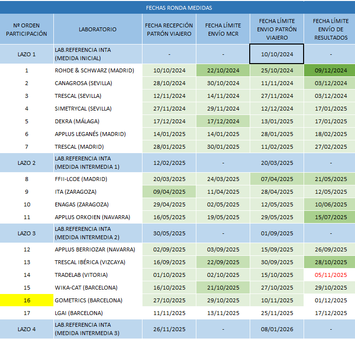
Task: Click ITA (ZARAGOZA) reception date 09/04/2025
Action: point(169,192)
